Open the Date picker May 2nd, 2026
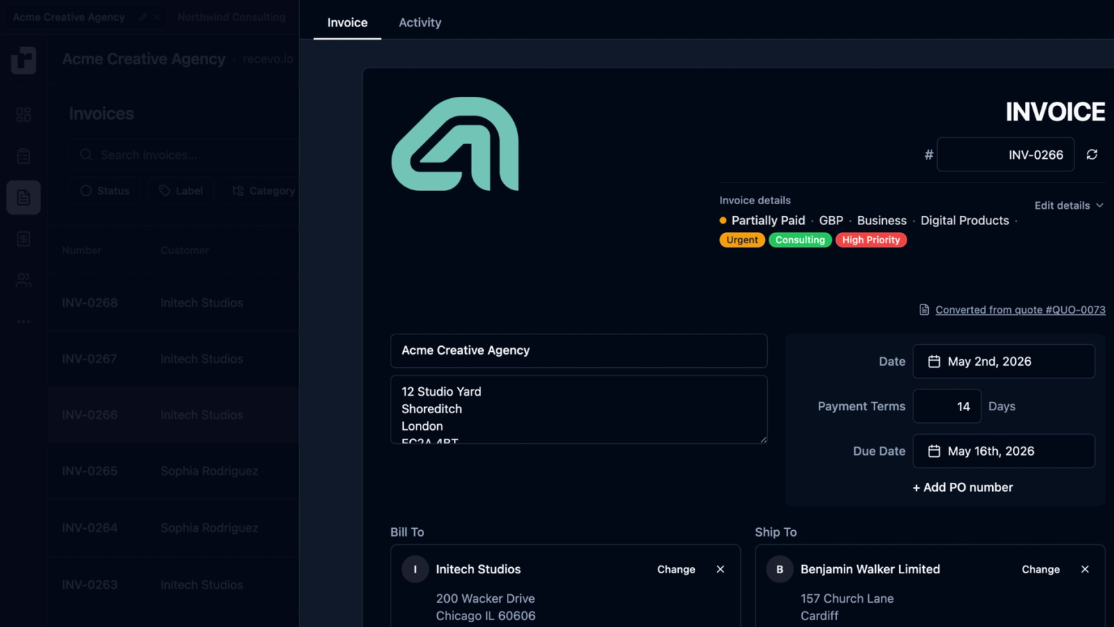1114x627 pixels. point(1003,362)
